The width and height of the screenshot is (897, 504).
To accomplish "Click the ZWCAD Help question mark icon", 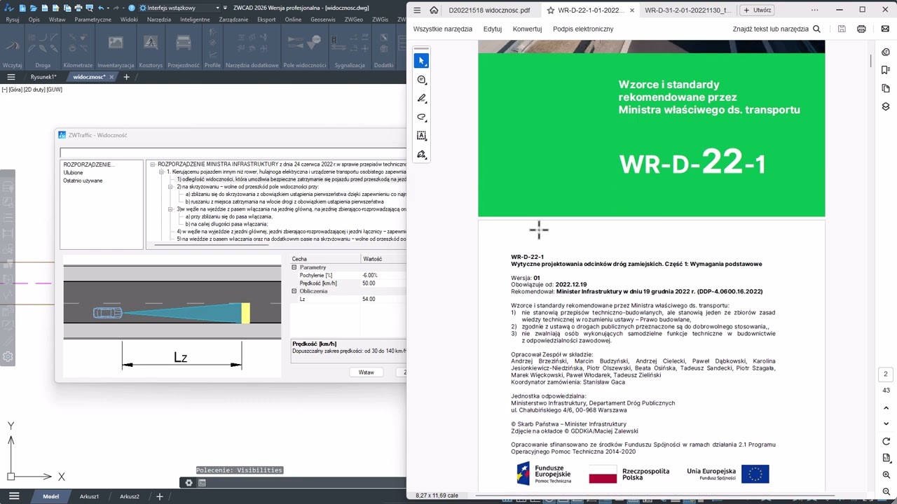I will click(132, 8).
